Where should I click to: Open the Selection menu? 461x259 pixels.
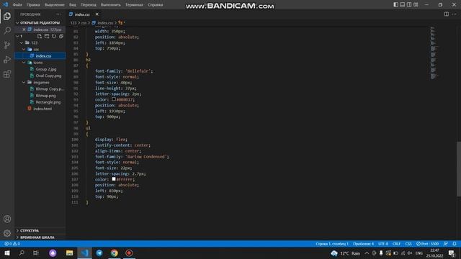pyautogui.click(x=55, y=5)
